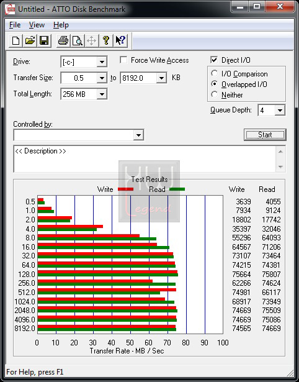Click the window resize grip corner
The image size is (299, 382).
tap(290, 373)
